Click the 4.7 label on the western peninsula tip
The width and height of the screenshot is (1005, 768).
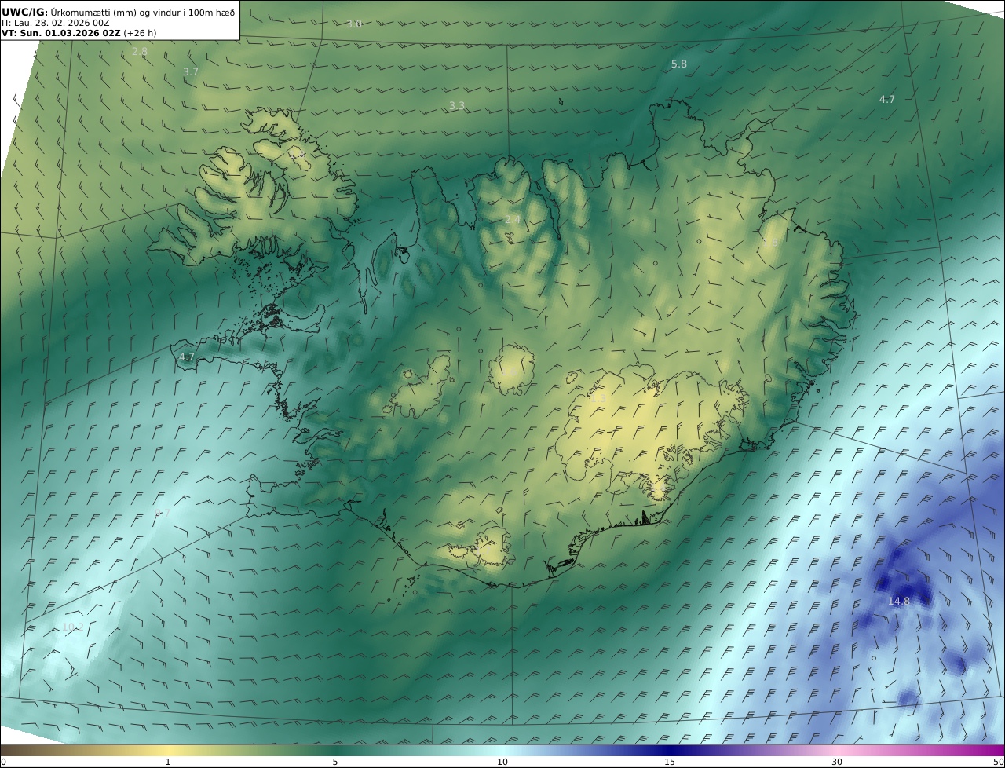(x=186, y=357)
